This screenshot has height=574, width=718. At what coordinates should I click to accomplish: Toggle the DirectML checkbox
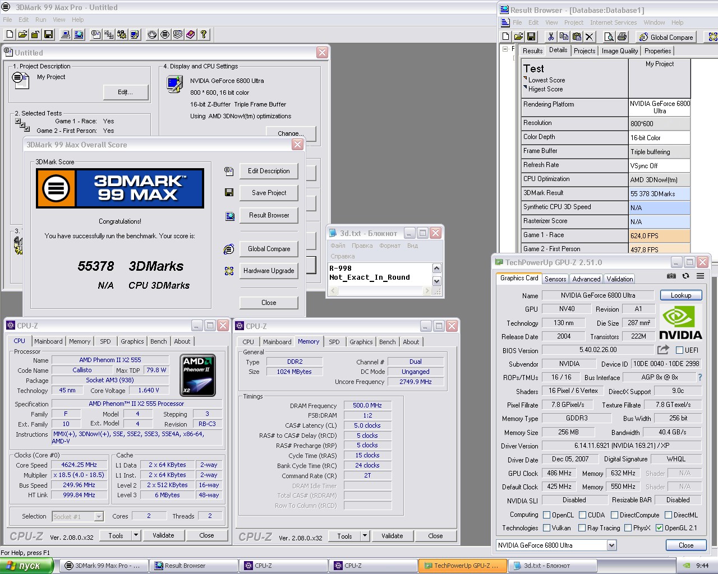coord(668,515)
